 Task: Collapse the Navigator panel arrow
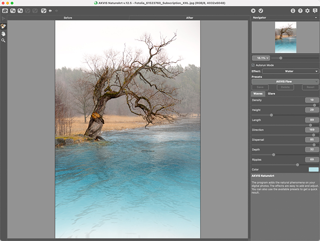point(316,18)
